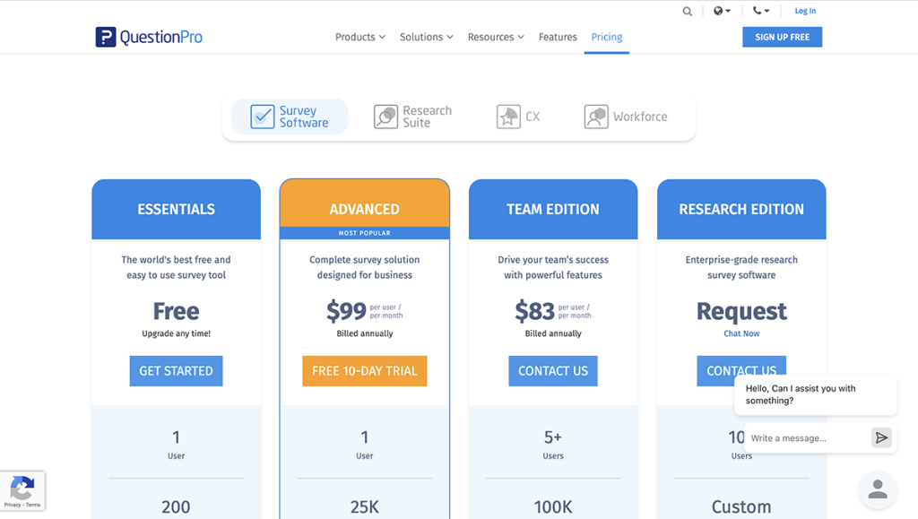
Task: Expand the Products dropdown menu
Action: [x=359, y=37]
